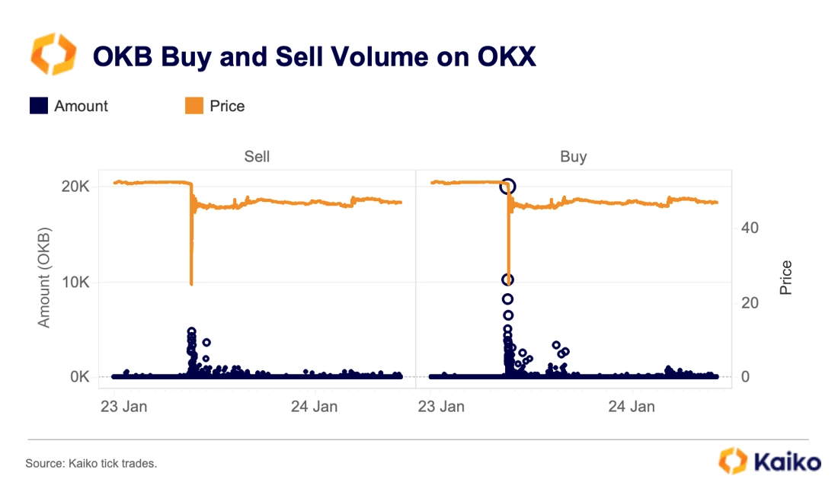Viewport: 838px width, 492px height.
Task: Click the orange Kaiko logo beside the title
Action: click(53, 56)
